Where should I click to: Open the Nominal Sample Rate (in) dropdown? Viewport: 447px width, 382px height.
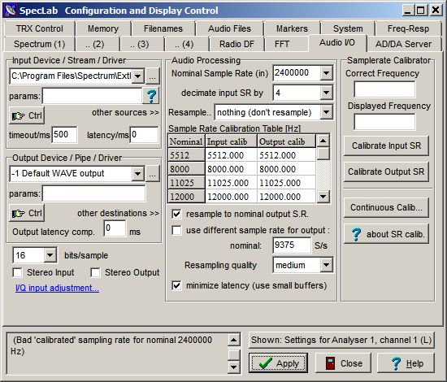coord(326,73)
